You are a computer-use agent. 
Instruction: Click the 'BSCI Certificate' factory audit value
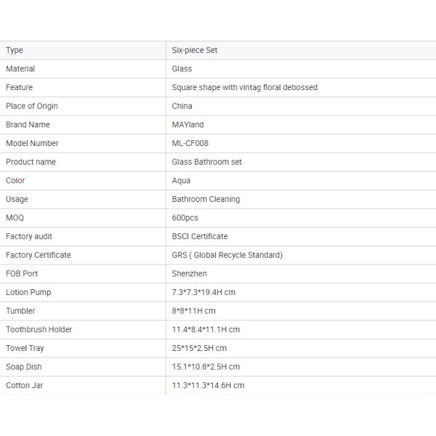coord(200,236)
